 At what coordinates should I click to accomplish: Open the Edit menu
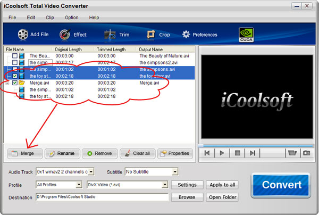31,18
